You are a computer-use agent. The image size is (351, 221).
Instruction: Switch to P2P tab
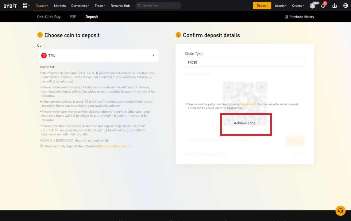click(x=73, y=17)
